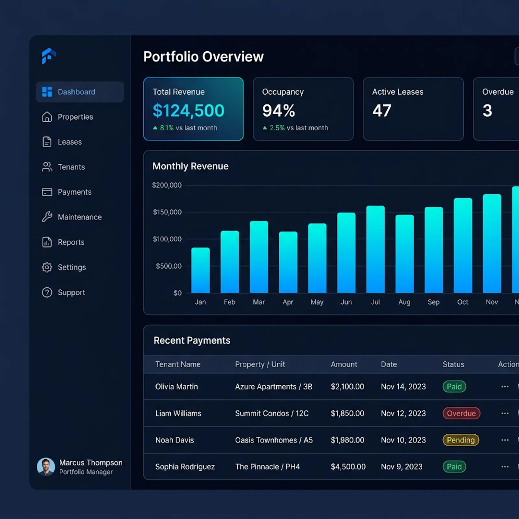The width and height of the screenshot is (519, 519).
Task: Go to Maintenance page
Action: (80, 217)
